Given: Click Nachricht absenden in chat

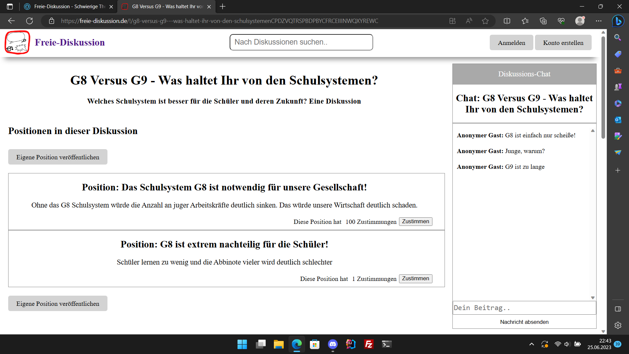Looking at the screenshot, I should coord(524,322).
